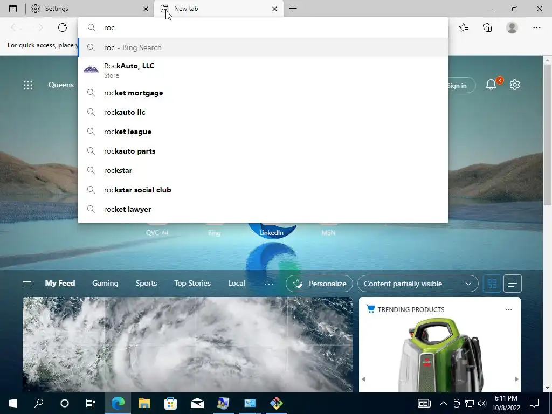Switch to the Settings tab
Image resolution: width=552 pixels, height=414 pixels.
click(89, 9)
